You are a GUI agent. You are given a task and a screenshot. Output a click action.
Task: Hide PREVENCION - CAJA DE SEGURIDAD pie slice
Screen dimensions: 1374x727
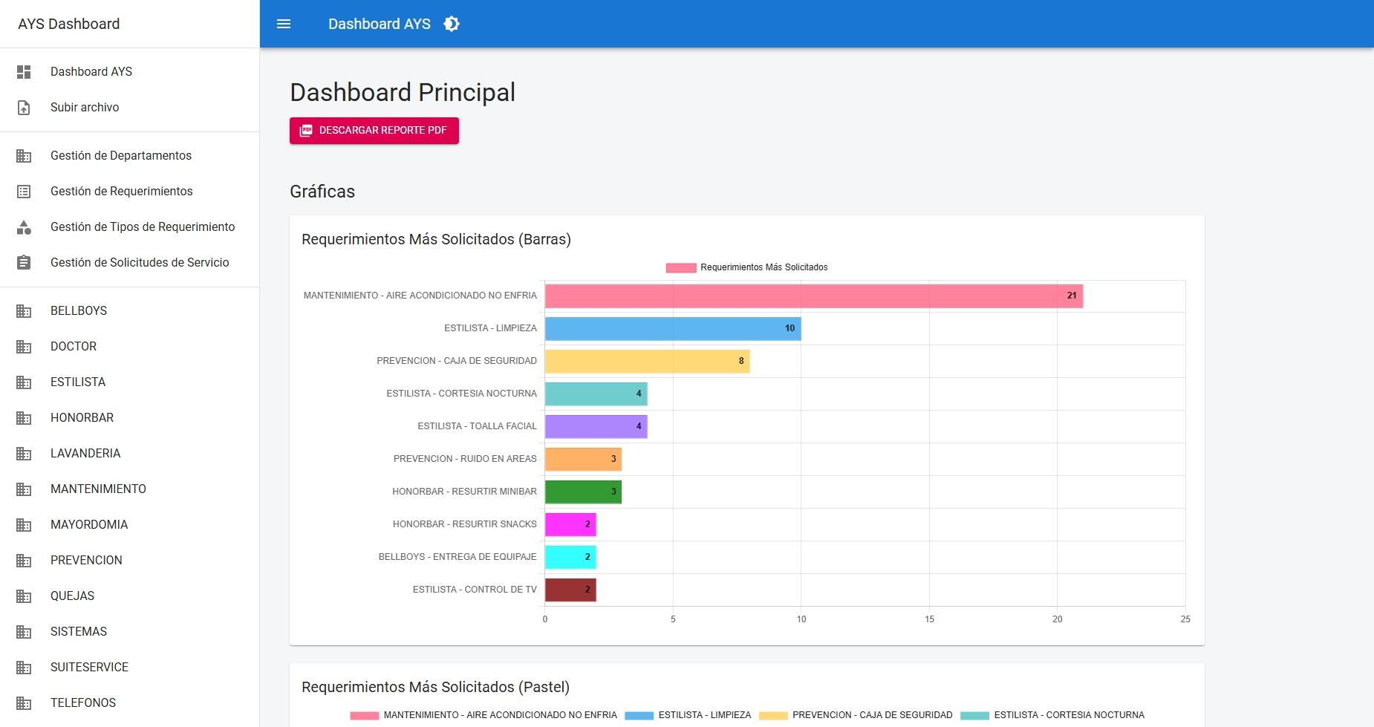[856, 715]
